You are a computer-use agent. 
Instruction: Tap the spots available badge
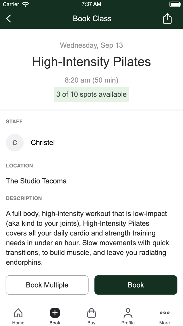[x=91, y=94]
